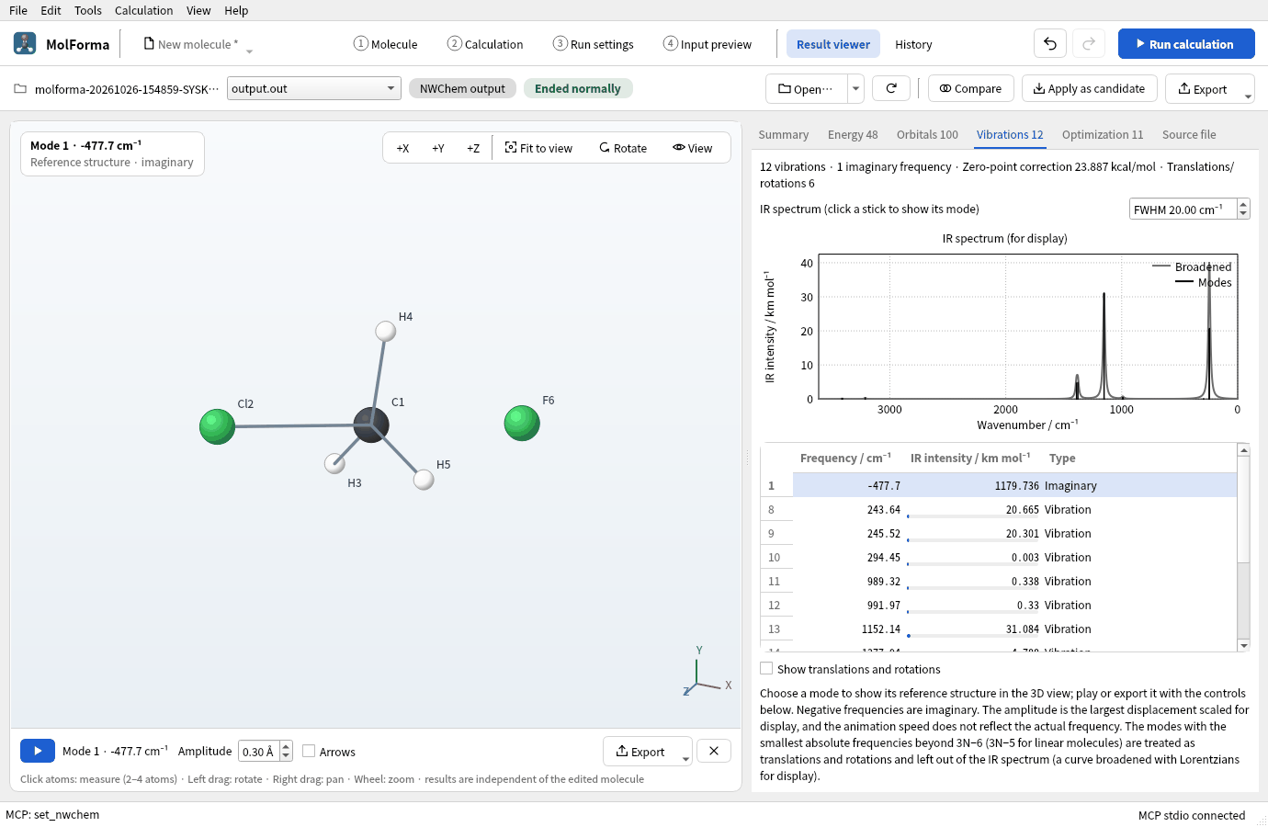
Task: Expand the New molecule dropdown arrow
Action: [x=249, y=51]
